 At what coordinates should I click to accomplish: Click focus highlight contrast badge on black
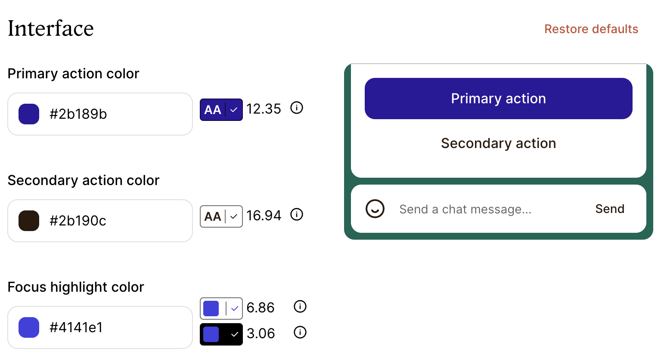click(221, 334)
